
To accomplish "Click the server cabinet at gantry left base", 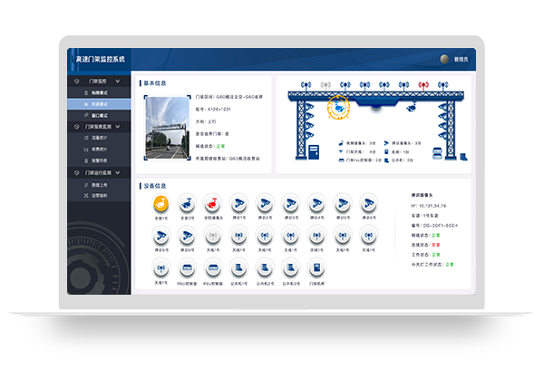I will (315, 151).
